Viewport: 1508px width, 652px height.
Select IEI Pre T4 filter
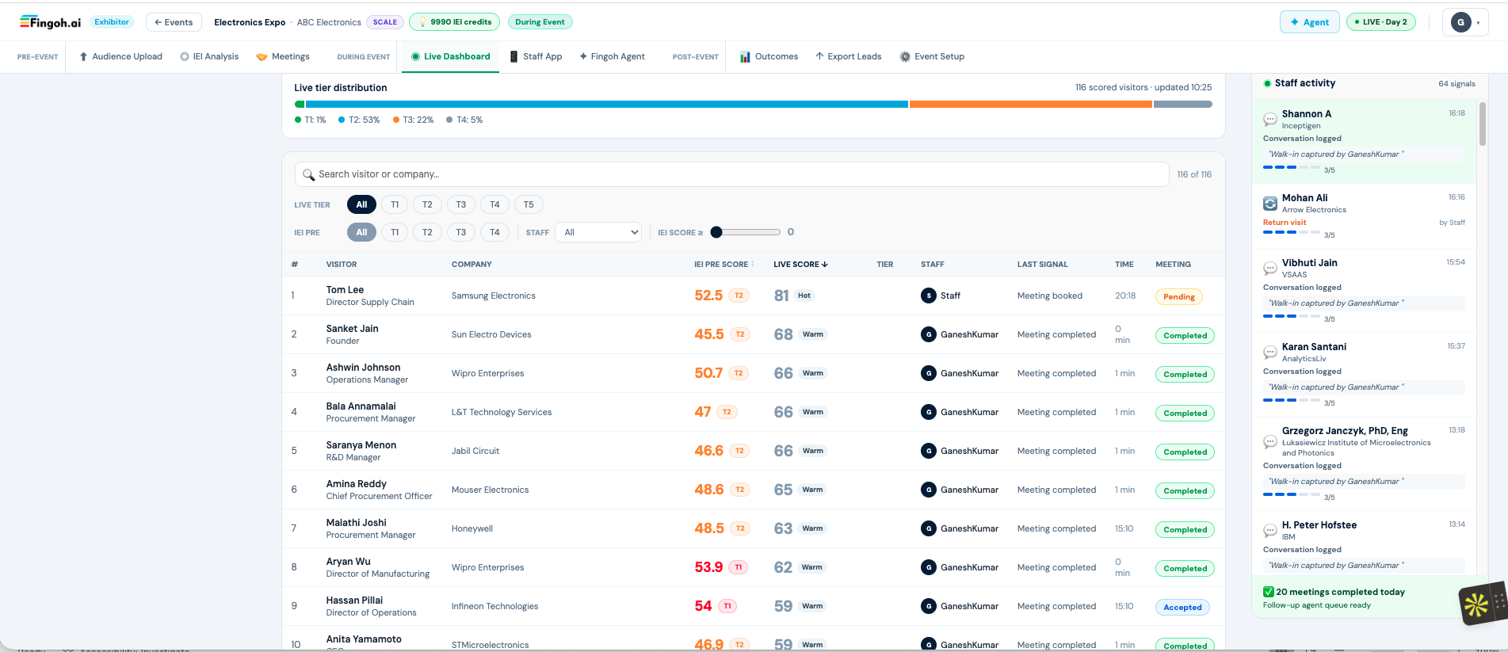(494, 232)
